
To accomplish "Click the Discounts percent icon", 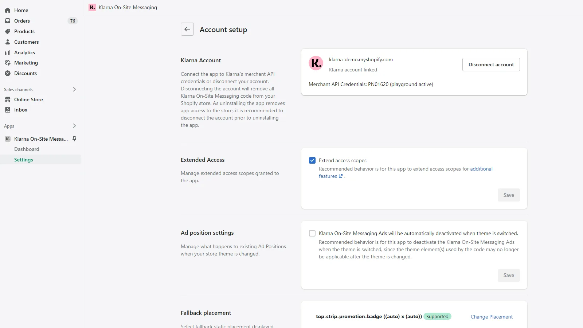I will 8,73.
